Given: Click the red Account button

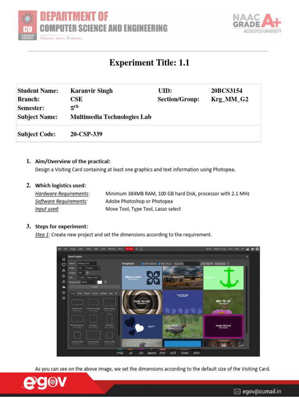Looking at the screenshot, I should coord(129,249).
